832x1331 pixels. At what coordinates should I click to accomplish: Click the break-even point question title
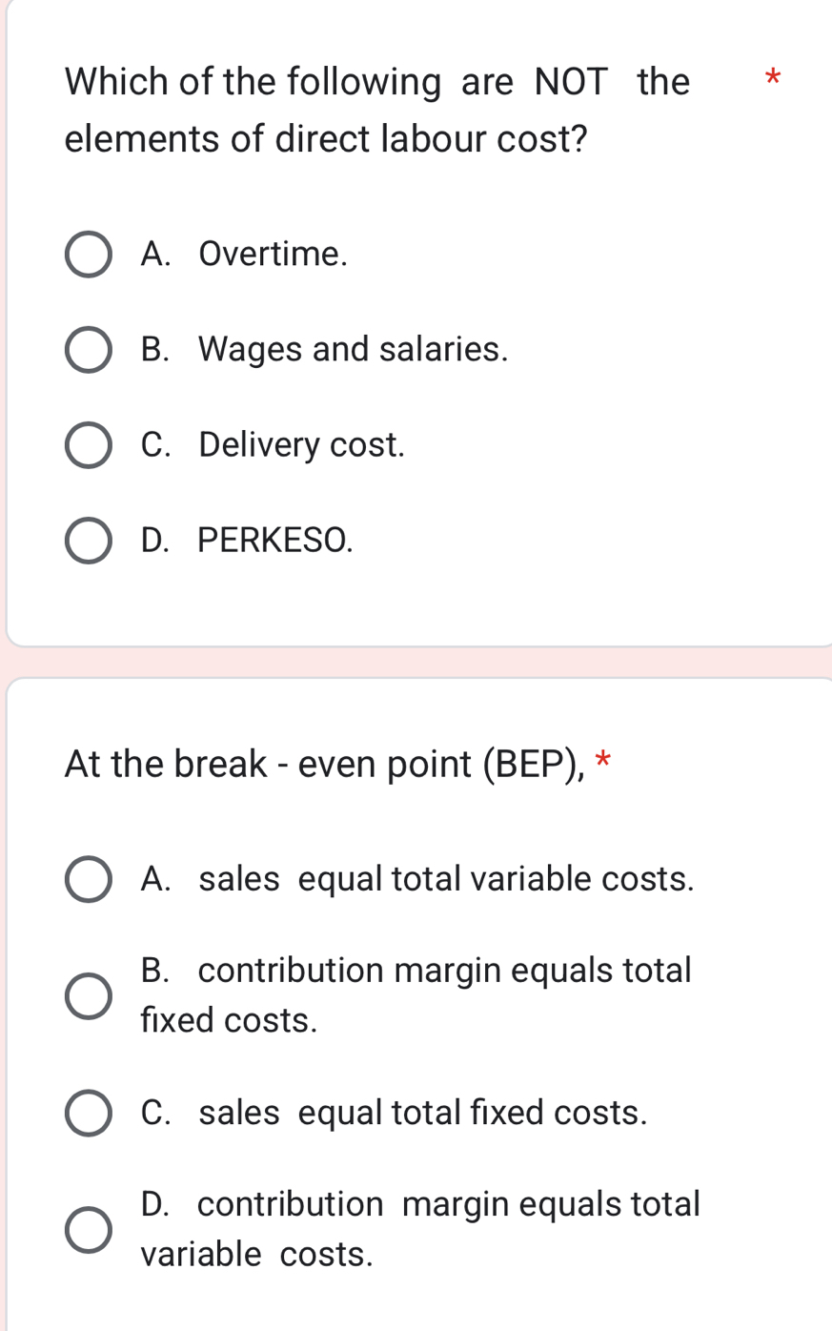coord(325,764)
